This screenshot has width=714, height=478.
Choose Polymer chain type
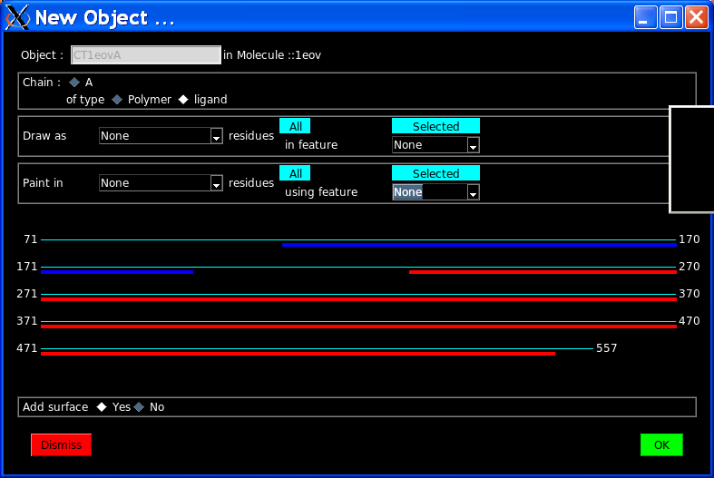pos(117,100)
